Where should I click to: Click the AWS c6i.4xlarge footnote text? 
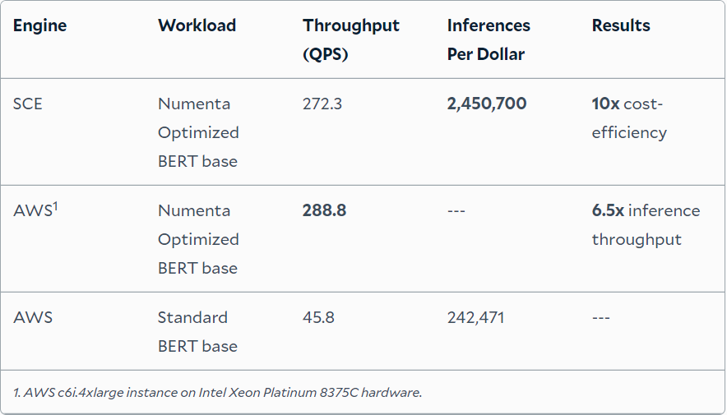coord(218,392)
